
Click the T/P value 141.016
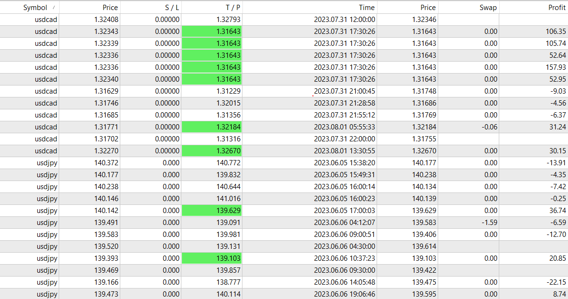coord(228,199)
